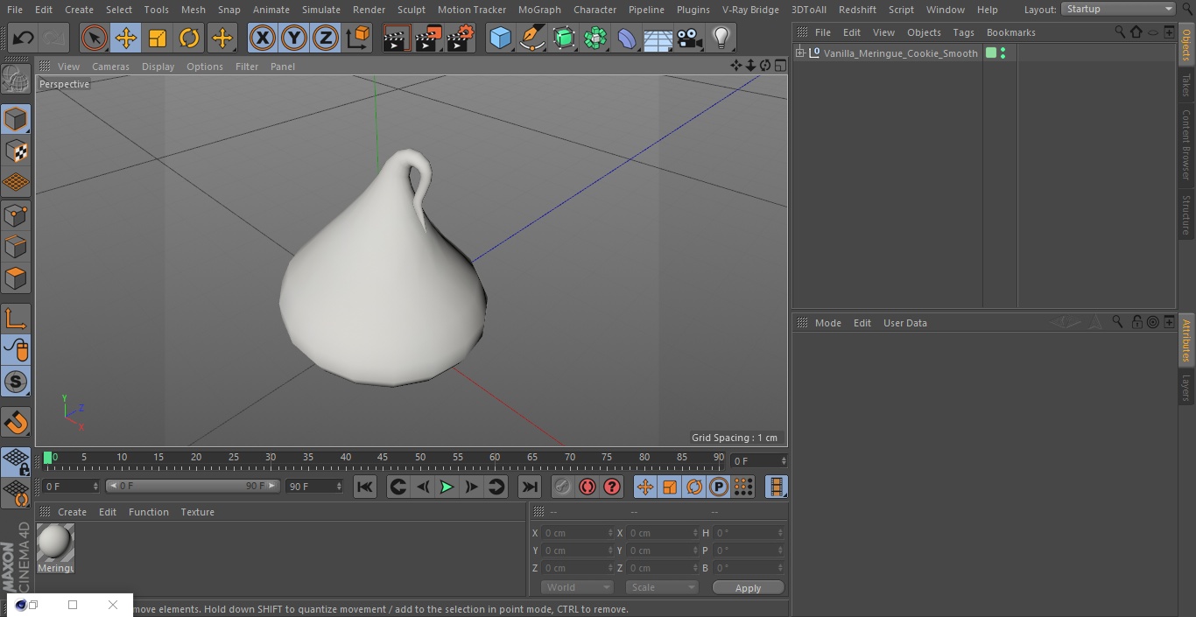Activate the Rotate tool

point(189,38)
